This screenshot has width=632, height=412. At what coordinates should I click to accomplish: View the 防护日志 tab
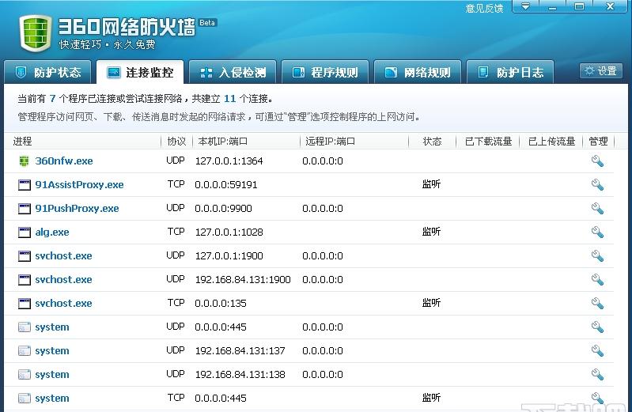coord(510,72)
